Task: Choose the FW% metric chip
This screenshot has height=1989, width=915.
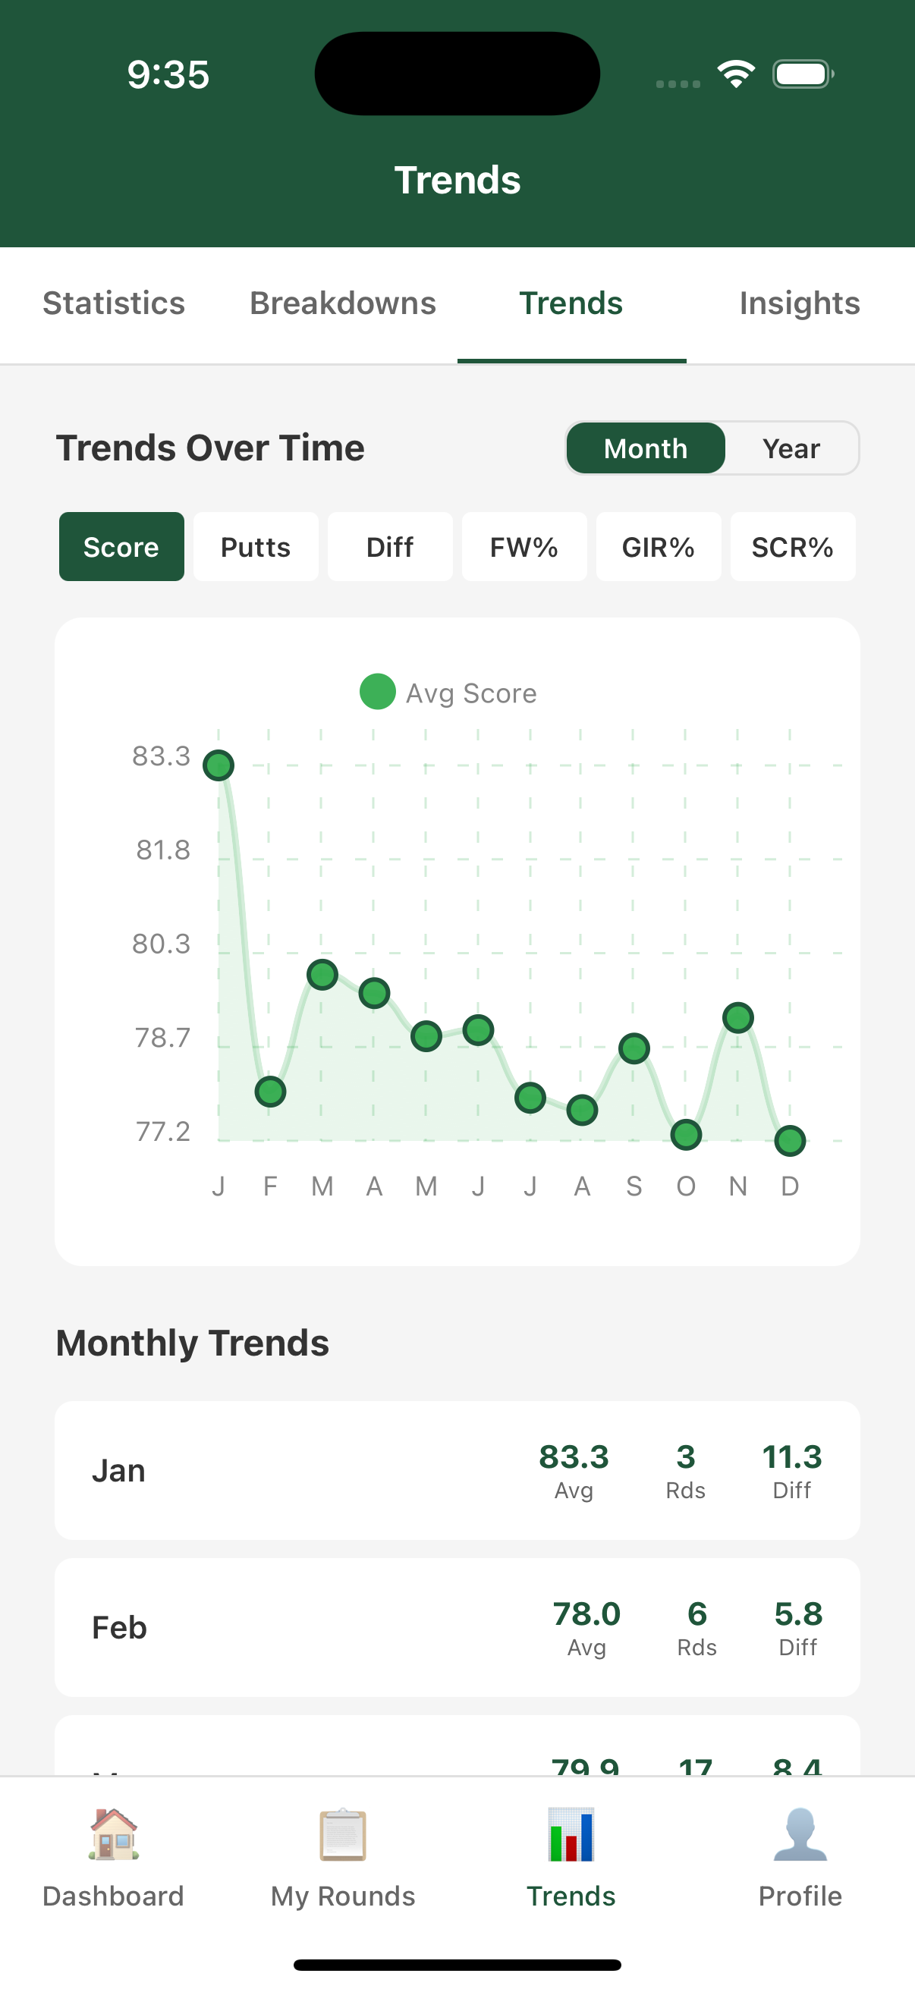Action: click(x=524, y=547)
